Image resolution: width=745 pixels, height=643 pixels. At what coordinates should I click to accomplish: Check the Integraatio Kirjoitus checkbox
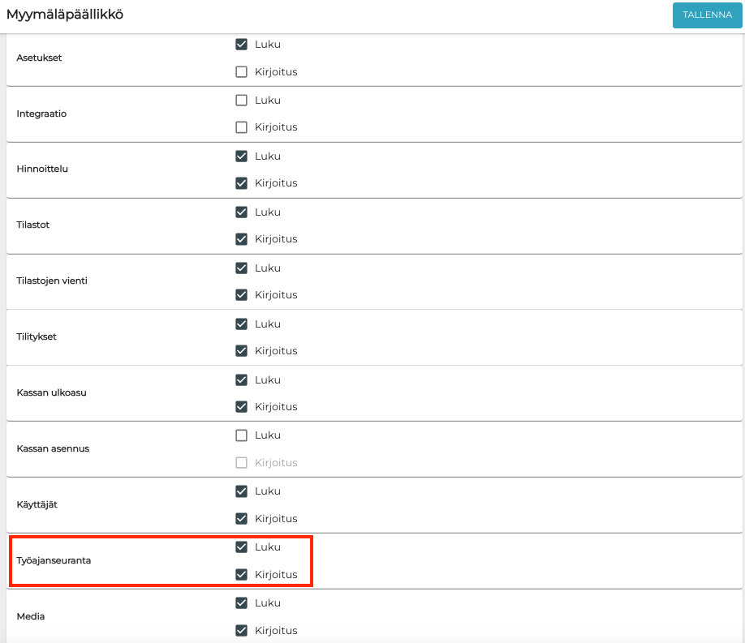coord(241,127)
